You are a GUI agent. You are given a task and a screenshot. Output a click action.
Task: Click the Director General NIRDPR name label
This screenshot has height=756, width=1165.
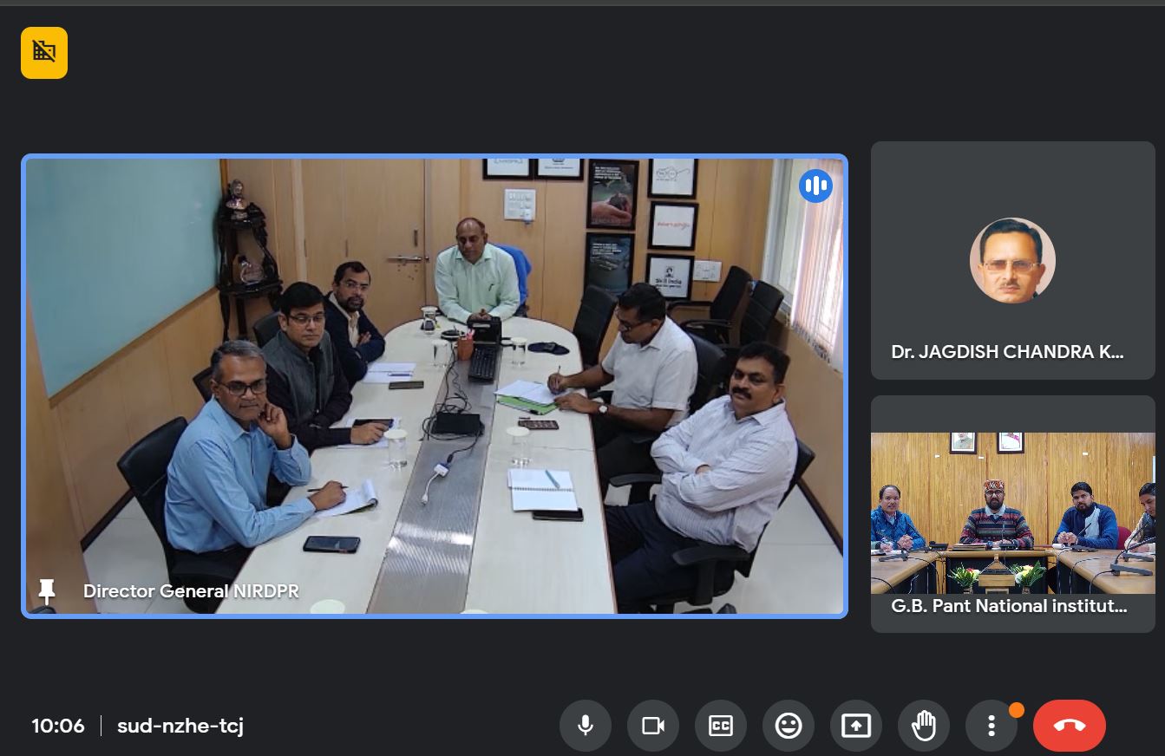191,591
